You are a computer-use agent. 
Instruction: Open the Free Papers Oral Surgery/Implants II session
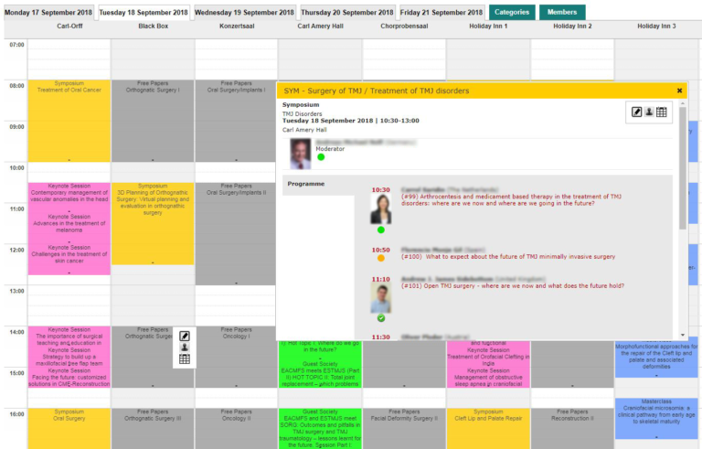[x=236, y=233]
